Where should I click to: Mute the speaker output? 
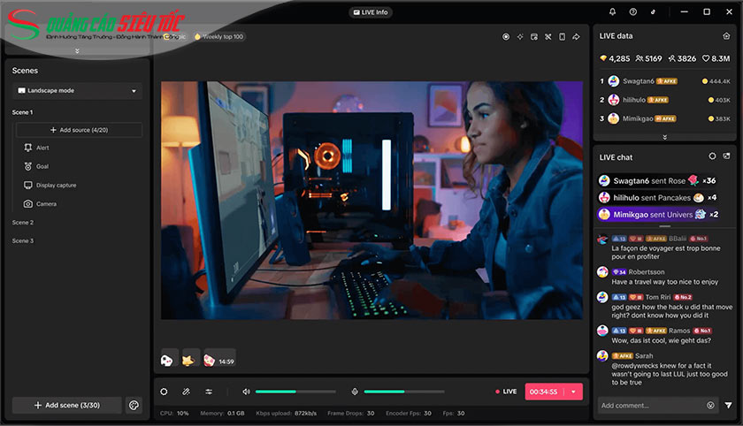246,392
